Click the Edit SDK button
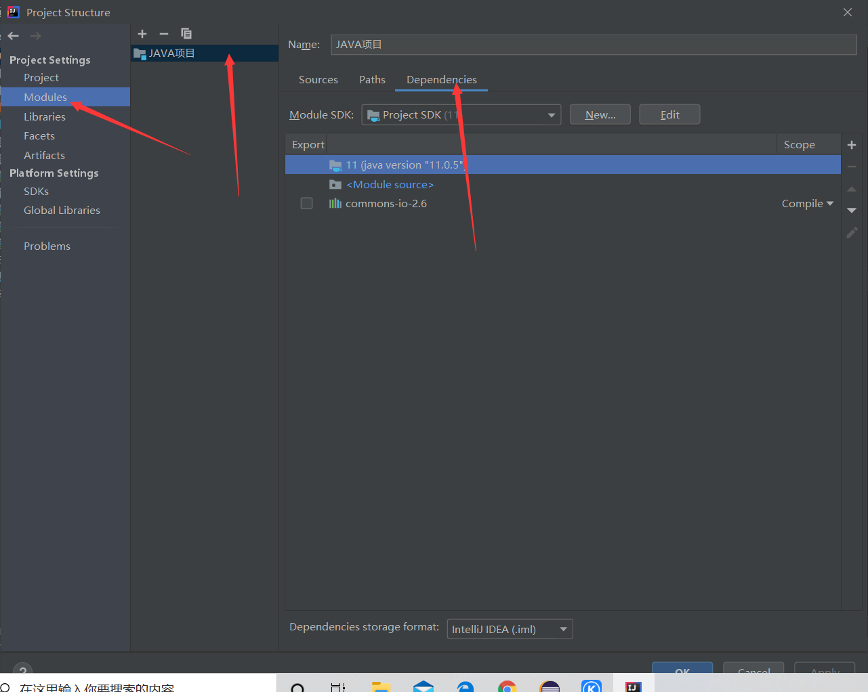 click(x=669, y=114)
